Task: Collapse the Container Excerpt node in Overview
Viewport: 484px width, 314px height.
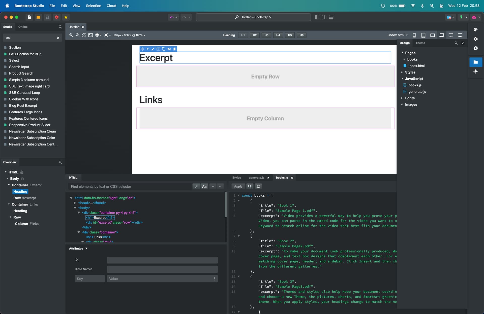Action: click(9, 185)
